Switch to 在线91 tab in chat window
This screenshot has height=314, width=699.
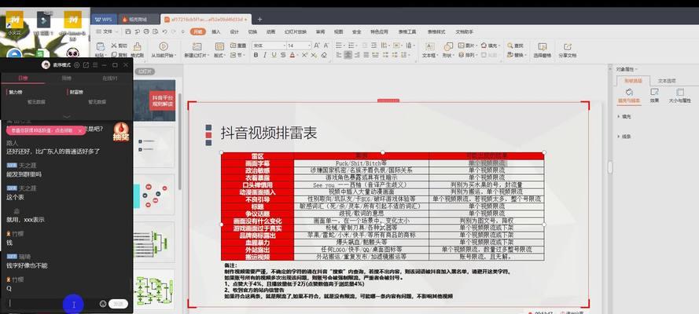[x=109, y=78]
